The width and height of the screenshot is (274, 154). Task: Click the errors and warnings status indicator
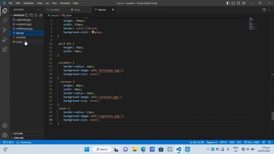point(8,142)
